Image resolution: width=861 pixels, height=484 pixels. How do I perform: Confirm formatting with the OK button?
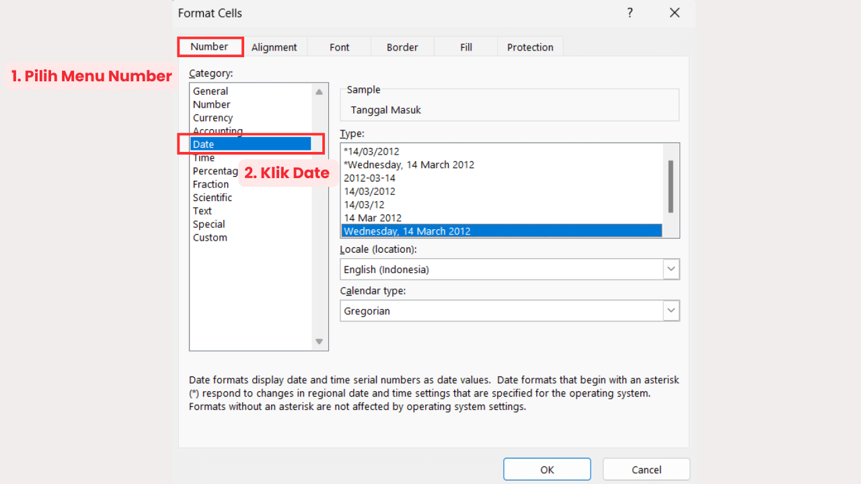coord(547,469)
